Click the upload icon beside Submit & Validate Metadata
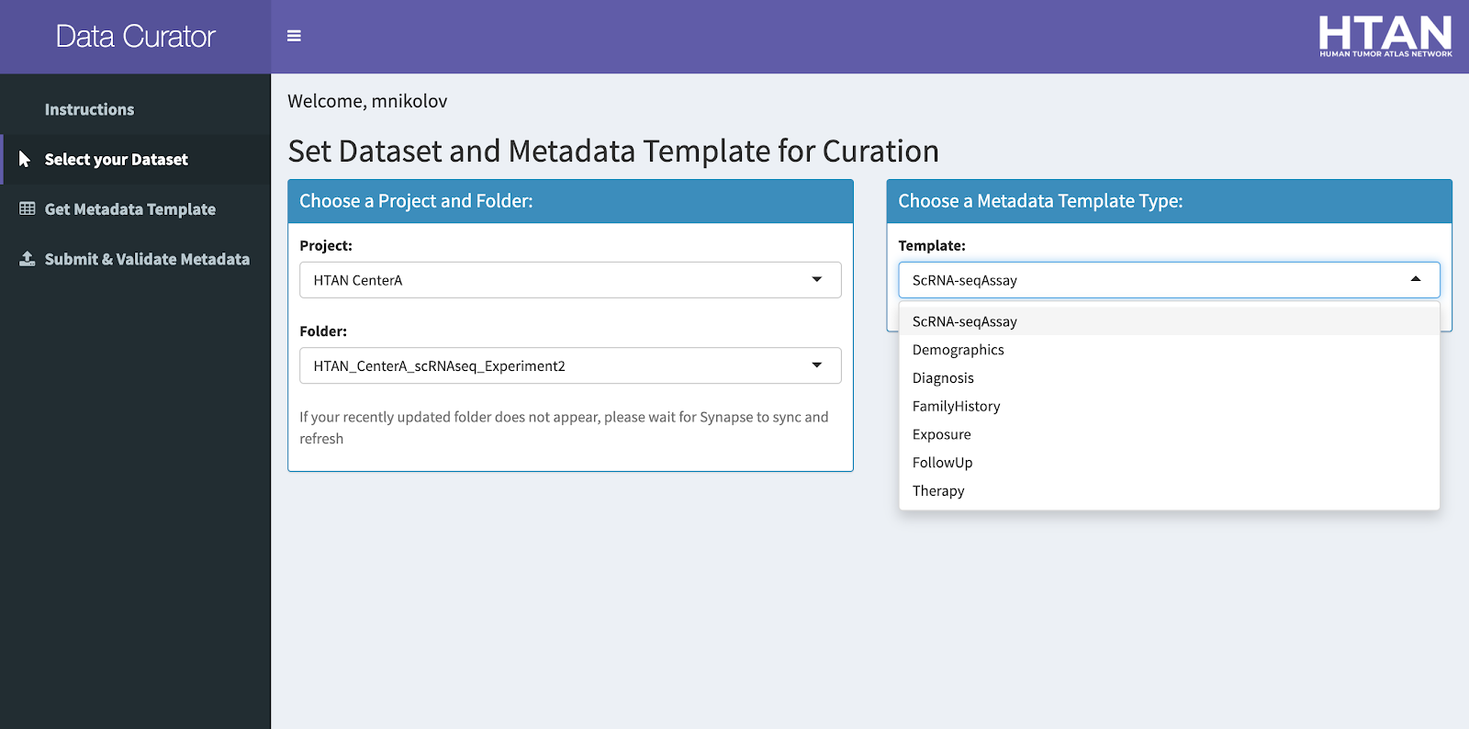Viewport: 1469px width, 729px height. (x=28, y=258)
